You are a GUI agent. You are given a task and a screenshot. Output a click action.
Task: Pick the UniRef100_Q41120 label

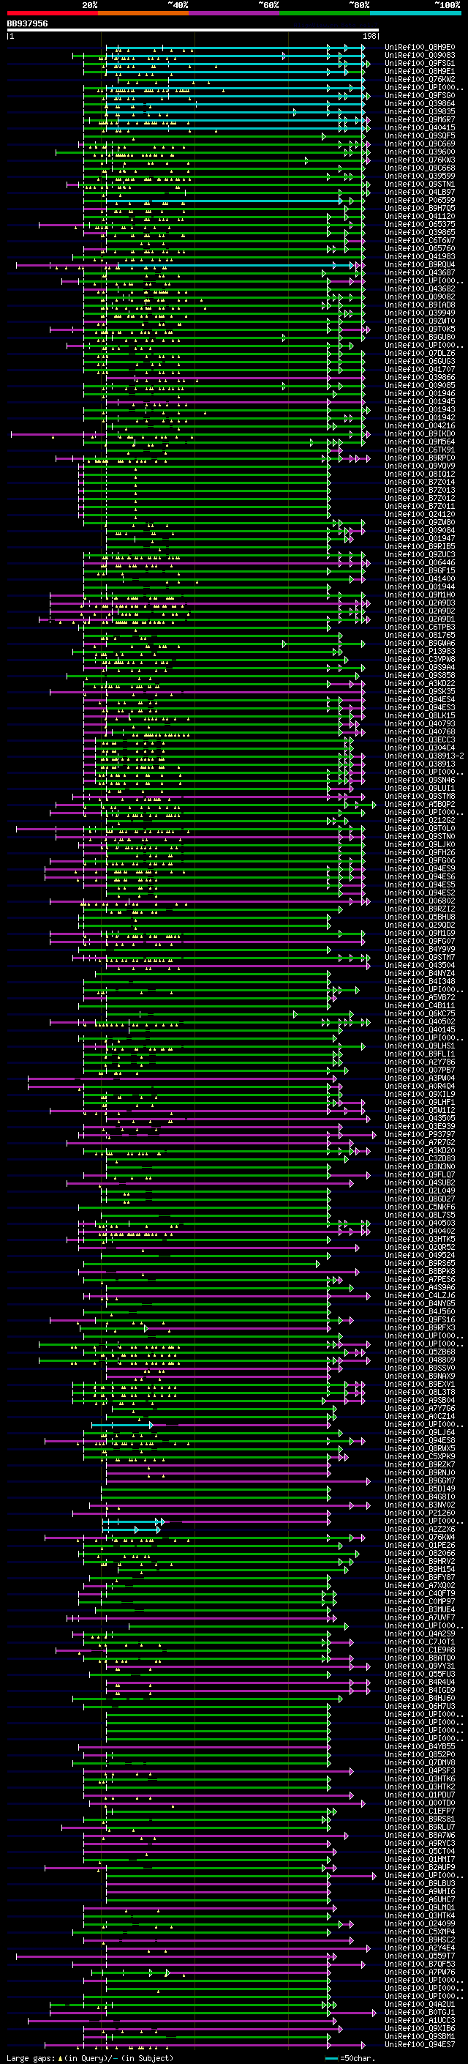tap(420, 216)
